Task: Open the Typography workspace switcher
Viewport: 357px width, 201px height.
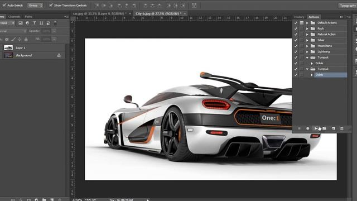Action: pos(347,6)
